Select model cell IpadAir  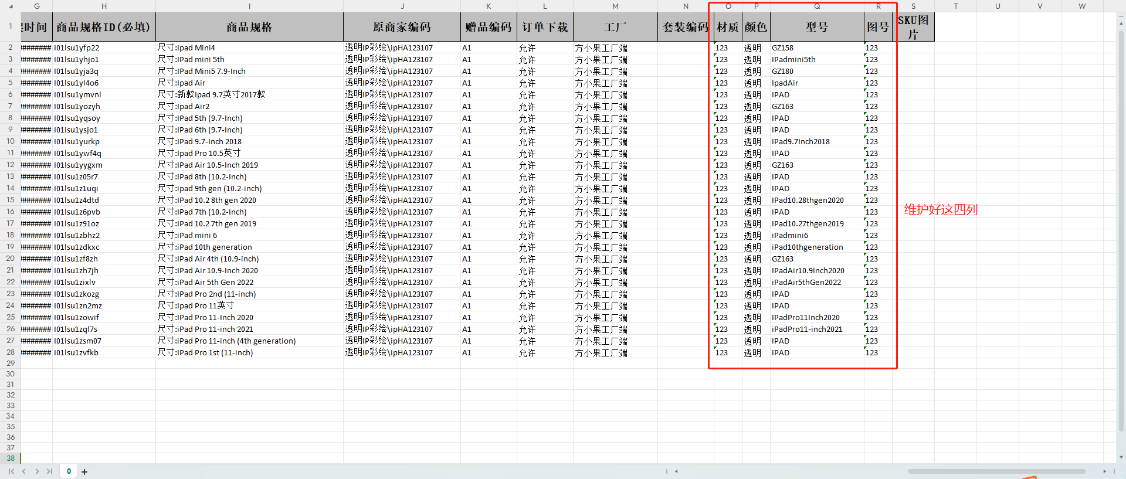[817, 83]
